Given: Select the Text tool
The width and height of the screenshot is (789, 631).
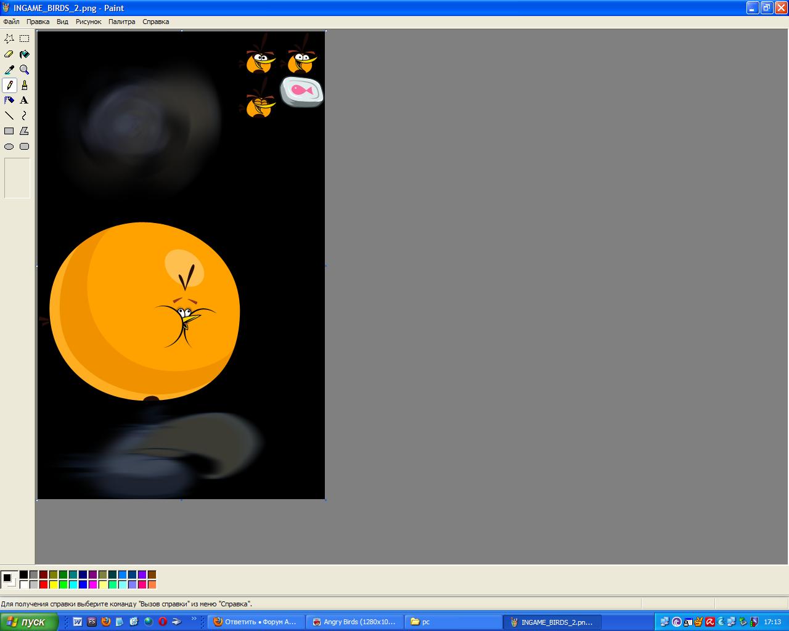Looking at the screenshot, I should (x=25, y=100).
